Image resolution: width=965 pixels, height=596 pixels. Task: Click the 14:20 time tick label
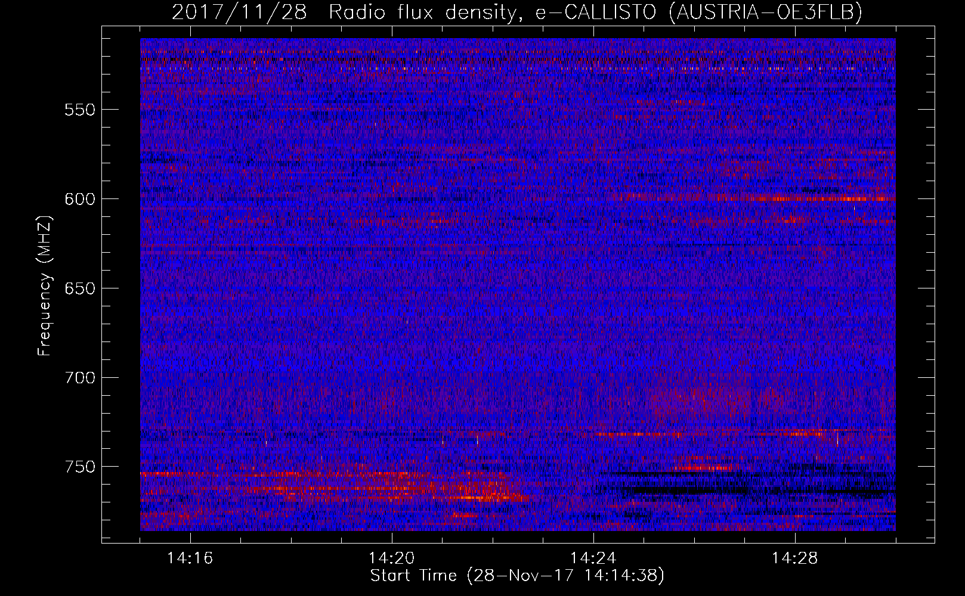pos(391,558)
